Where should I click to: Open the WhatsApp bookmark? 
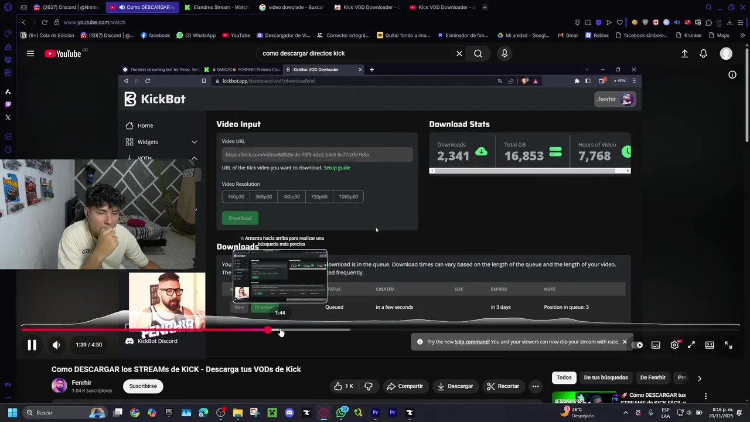196,35
